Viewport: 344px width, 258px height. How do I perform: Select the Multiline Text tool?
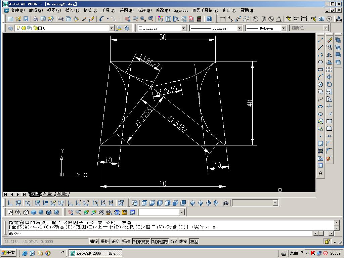[x=320, y=173]
